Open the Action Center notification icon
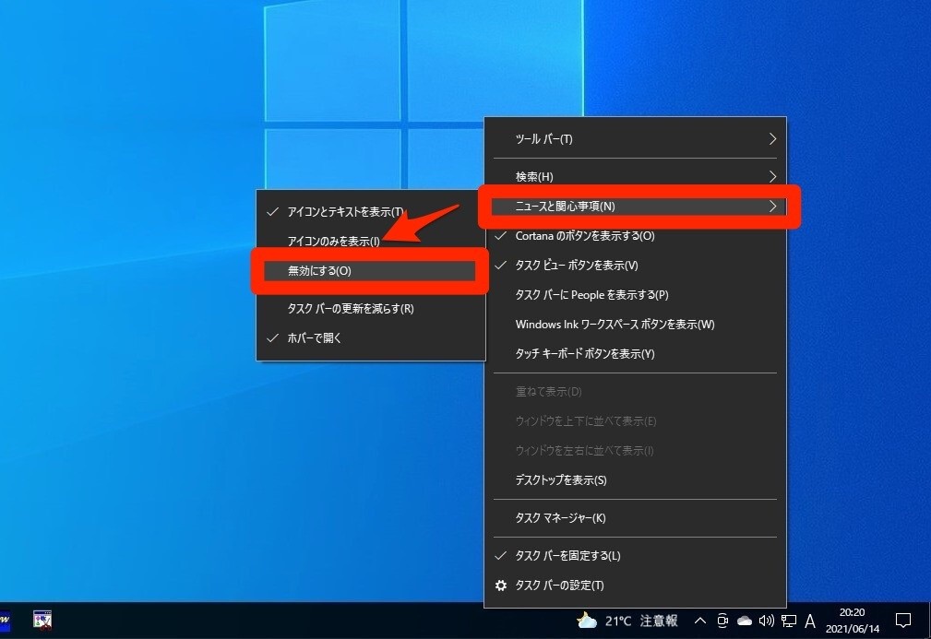Image resolution: width=931 pixels, height=639 pixels. (x=903, y=620)
